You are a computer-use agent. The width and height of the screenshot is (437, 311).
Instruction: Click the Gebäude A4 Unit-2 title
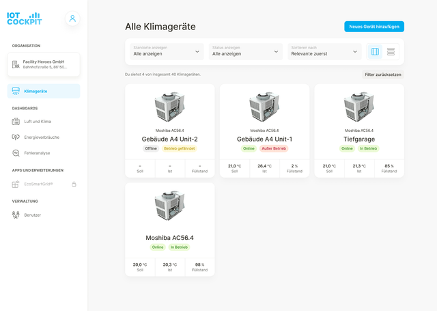[x=170, y=139]
